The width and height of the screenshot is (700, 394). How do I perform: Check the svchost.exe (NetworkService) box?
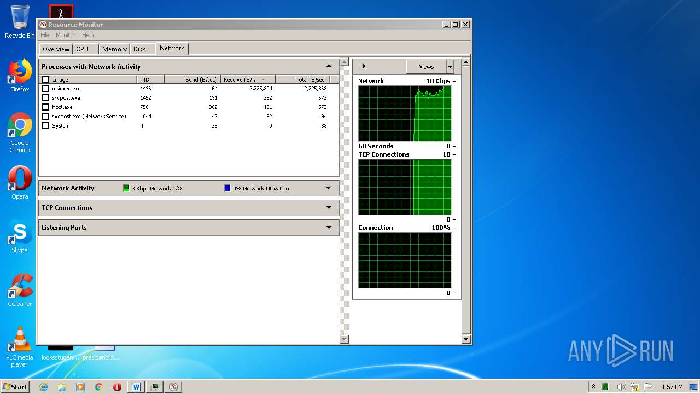click(x=45, y=117)
